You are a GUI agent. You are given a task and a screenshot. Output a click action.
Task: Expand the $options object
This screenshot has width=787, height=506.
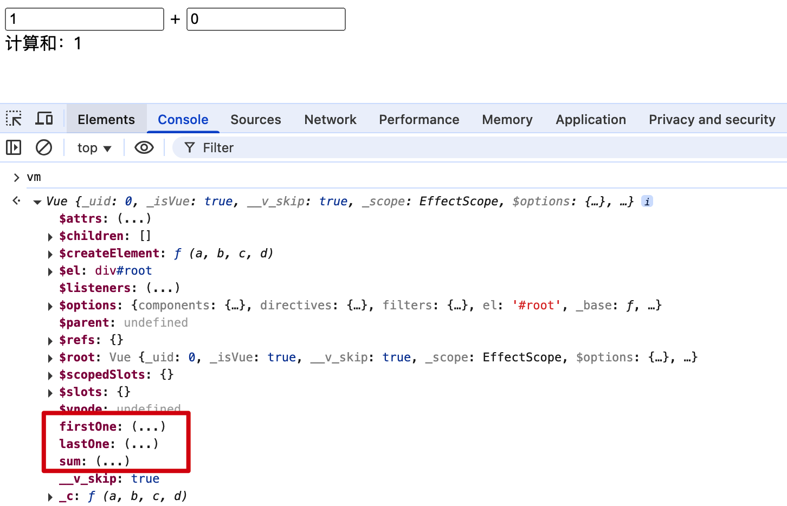50,306
